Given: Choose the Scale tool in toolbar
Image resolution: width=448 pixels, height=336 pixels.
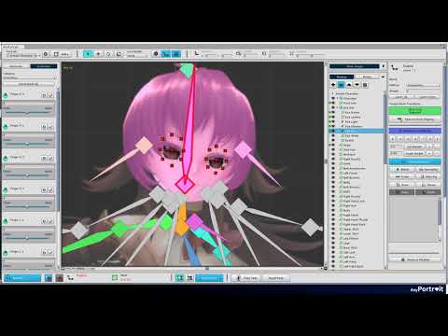Looking at the screenshot, I should click(x=119, y=54).
